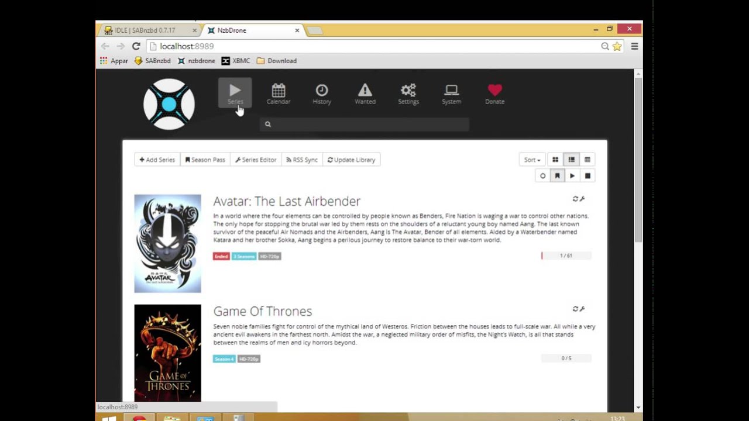Click Update Library
Viewport: 749px width, 421px height.
tap(351, 160)
